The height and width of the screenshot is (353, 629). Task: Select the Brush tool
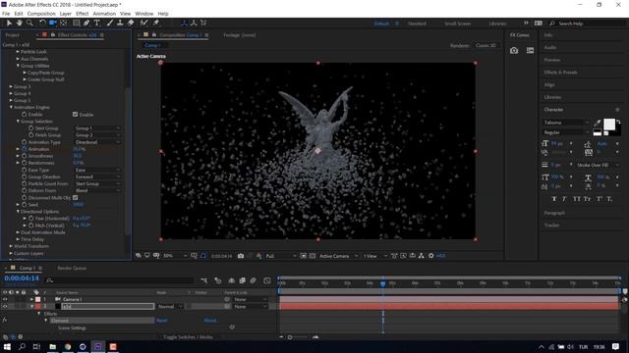tap(110, 24)
